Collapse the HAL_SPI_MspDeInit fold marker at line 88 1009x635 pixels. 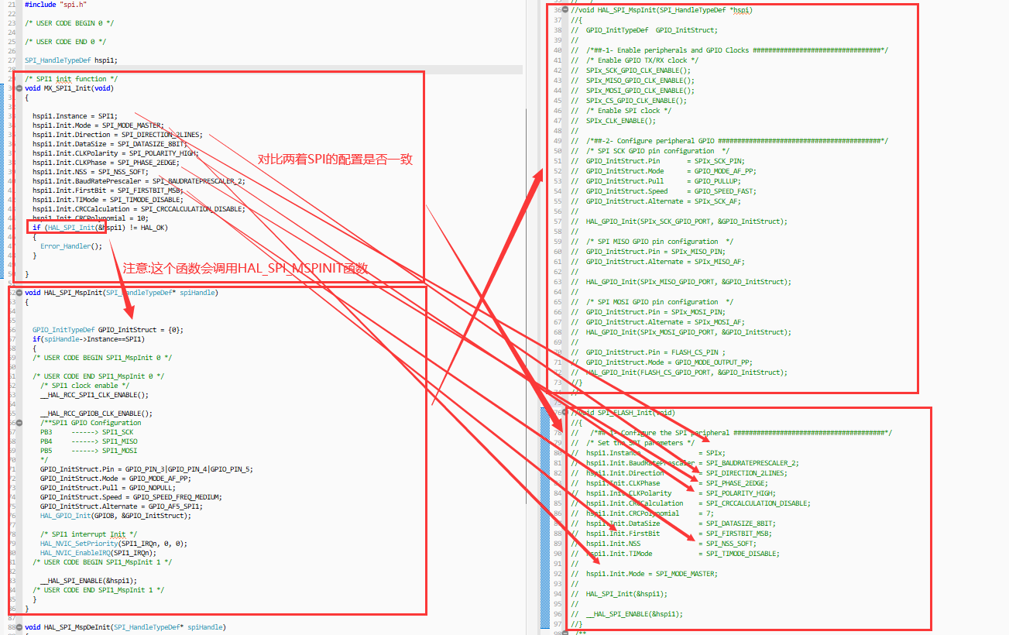click(x=19, y=626)
